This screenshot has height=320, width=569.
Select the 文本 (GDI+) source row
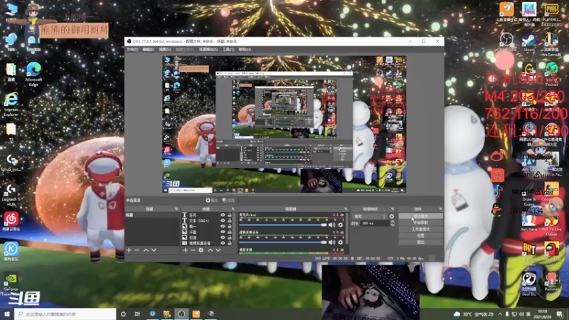tap(207, 220)
